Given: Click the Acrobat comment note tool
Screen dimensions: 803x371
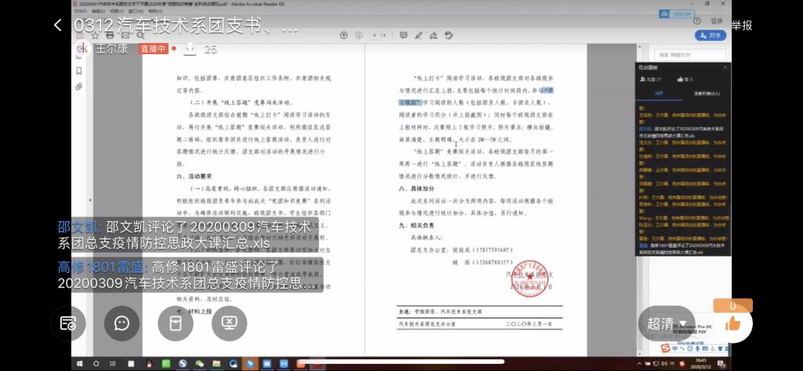Looking at the screenshot, I should [x=403, y=35].
